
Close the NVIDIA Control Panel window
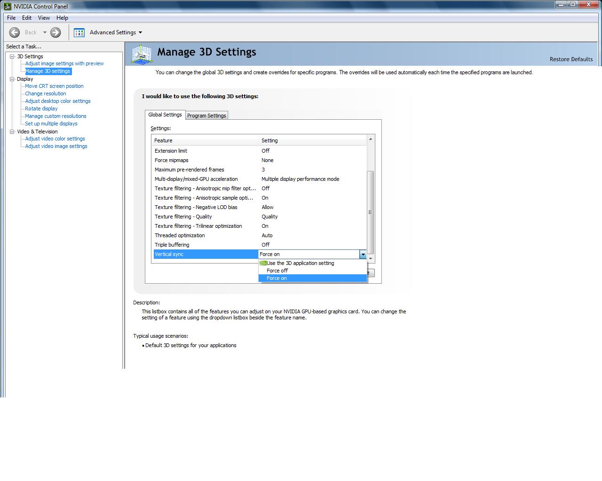588,5
